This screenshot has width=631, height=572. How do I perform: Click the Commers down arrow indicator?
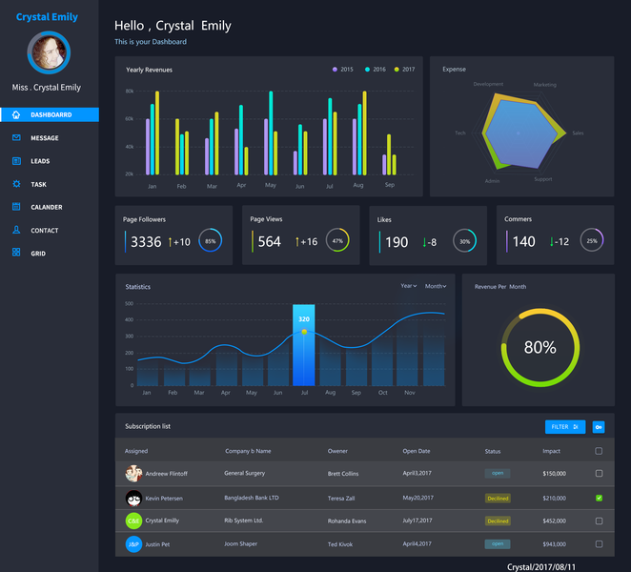pos(551,241)
